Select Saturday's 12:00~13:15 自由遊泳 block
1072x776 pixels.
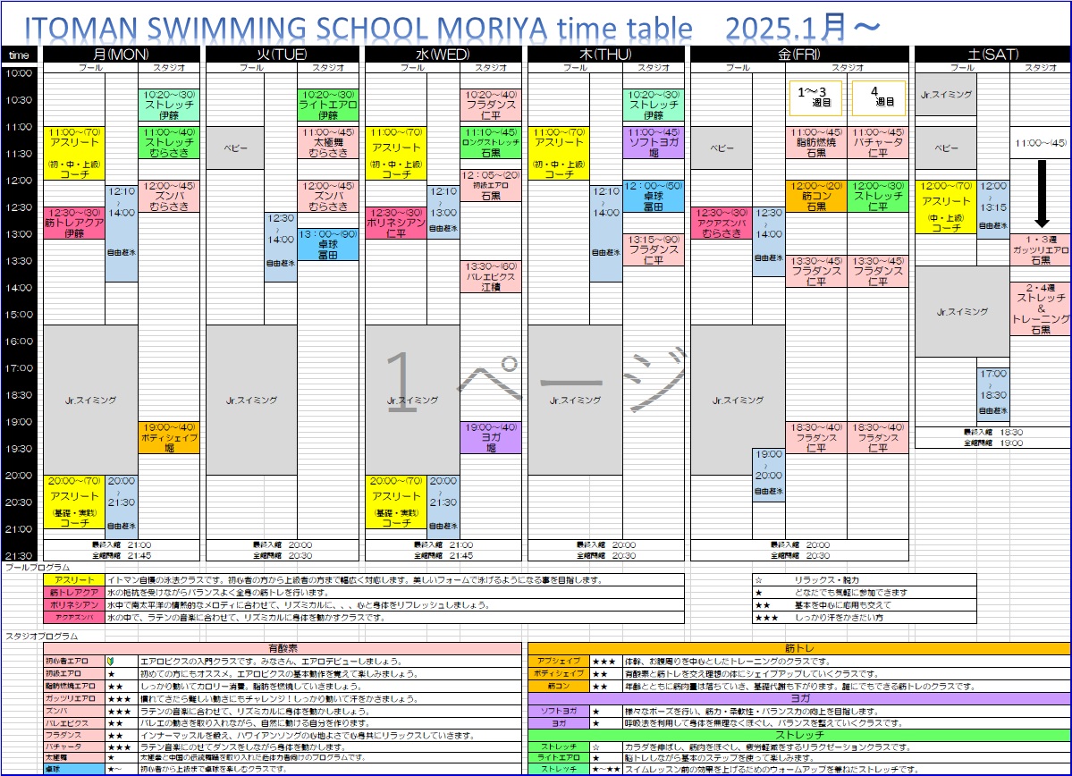(993, 209)
